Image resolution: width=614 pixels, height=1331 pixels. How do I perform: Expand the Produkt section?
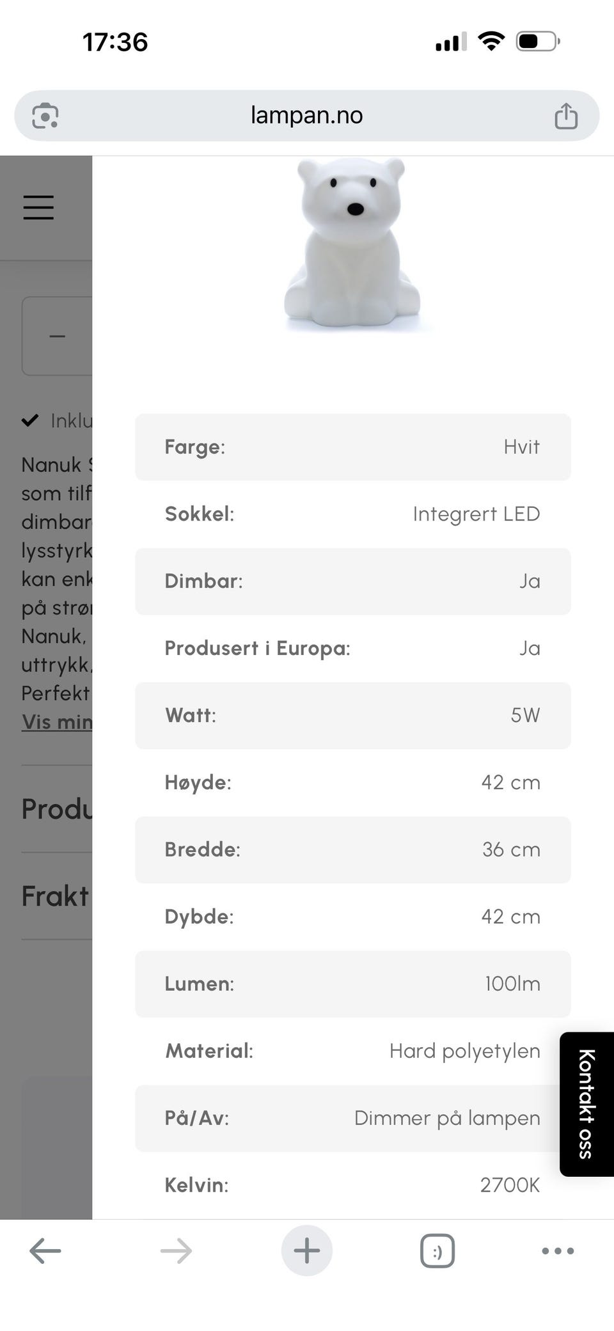[x=57, y=808]
